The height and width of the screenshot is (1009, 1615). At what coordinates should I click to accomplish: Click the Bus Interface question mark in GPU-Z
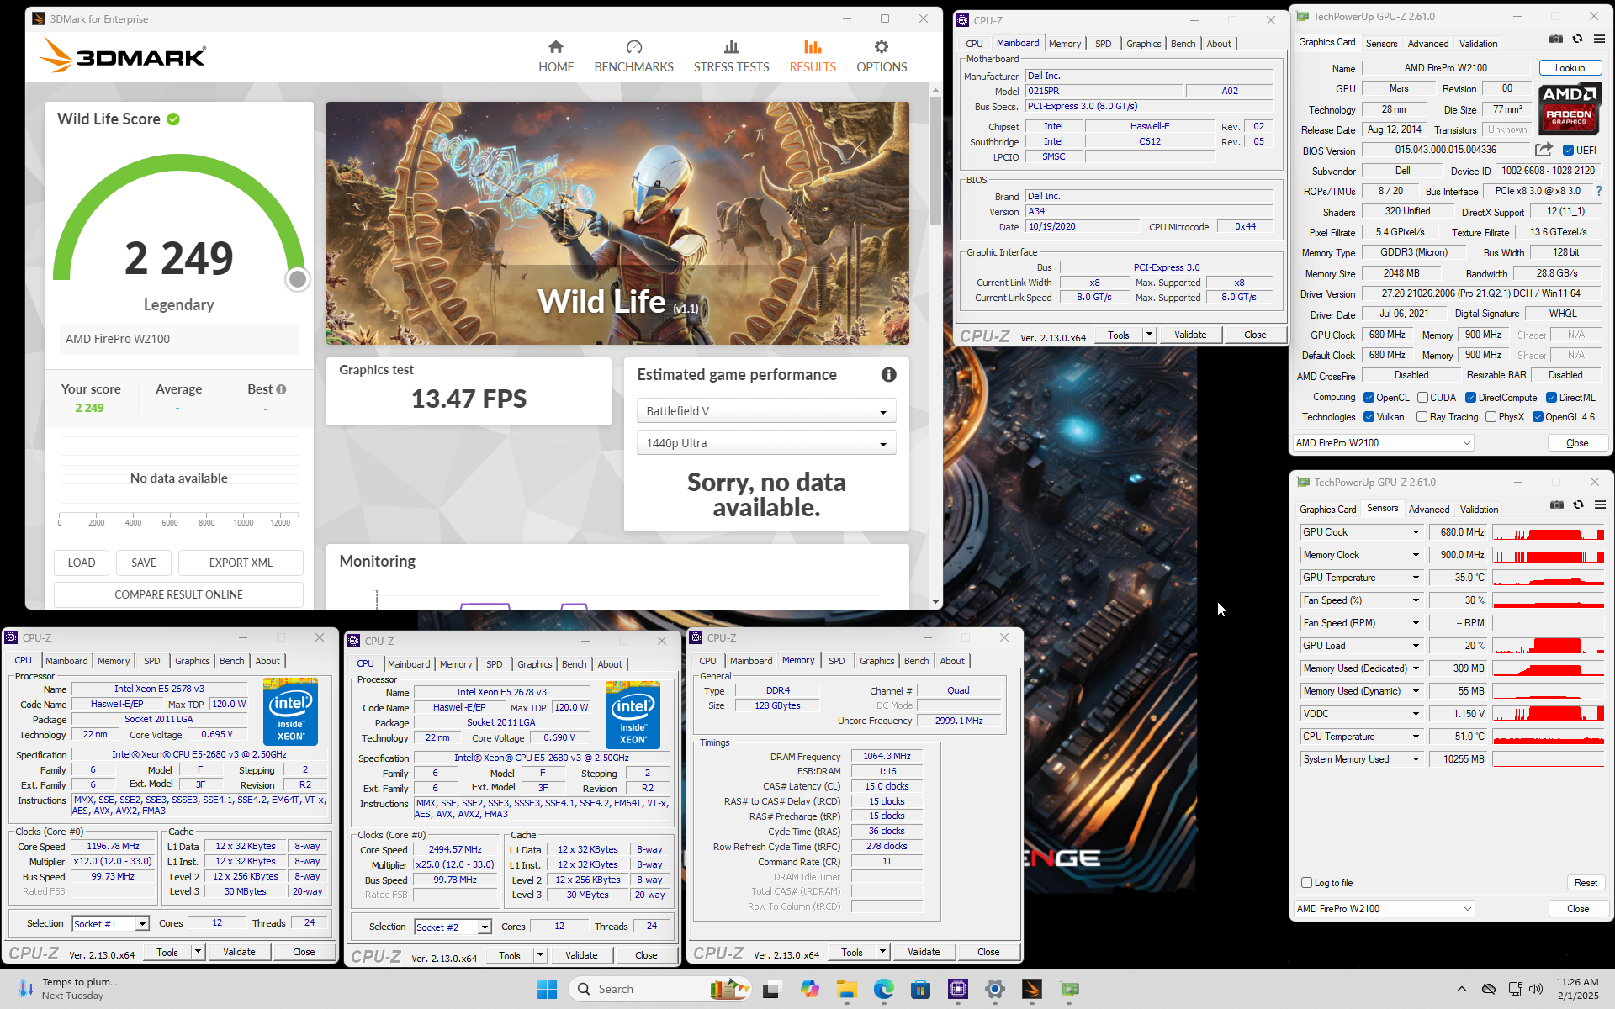pyautogui.click(x=1599, y=191)
